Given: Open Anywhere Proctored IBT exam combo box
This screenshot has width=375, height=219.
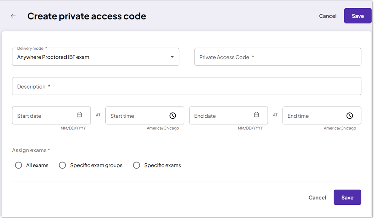Looking at the screenshot, I should click(90, 57).
